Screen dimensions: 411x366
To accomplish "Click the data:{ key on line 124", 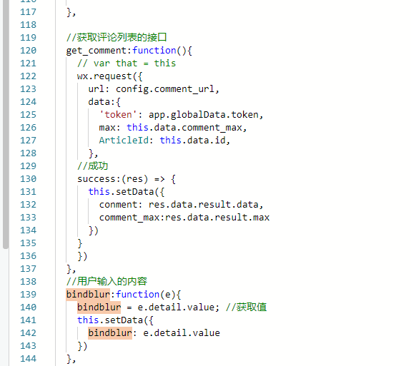I will pyautogui.click(x=104, y=102).
